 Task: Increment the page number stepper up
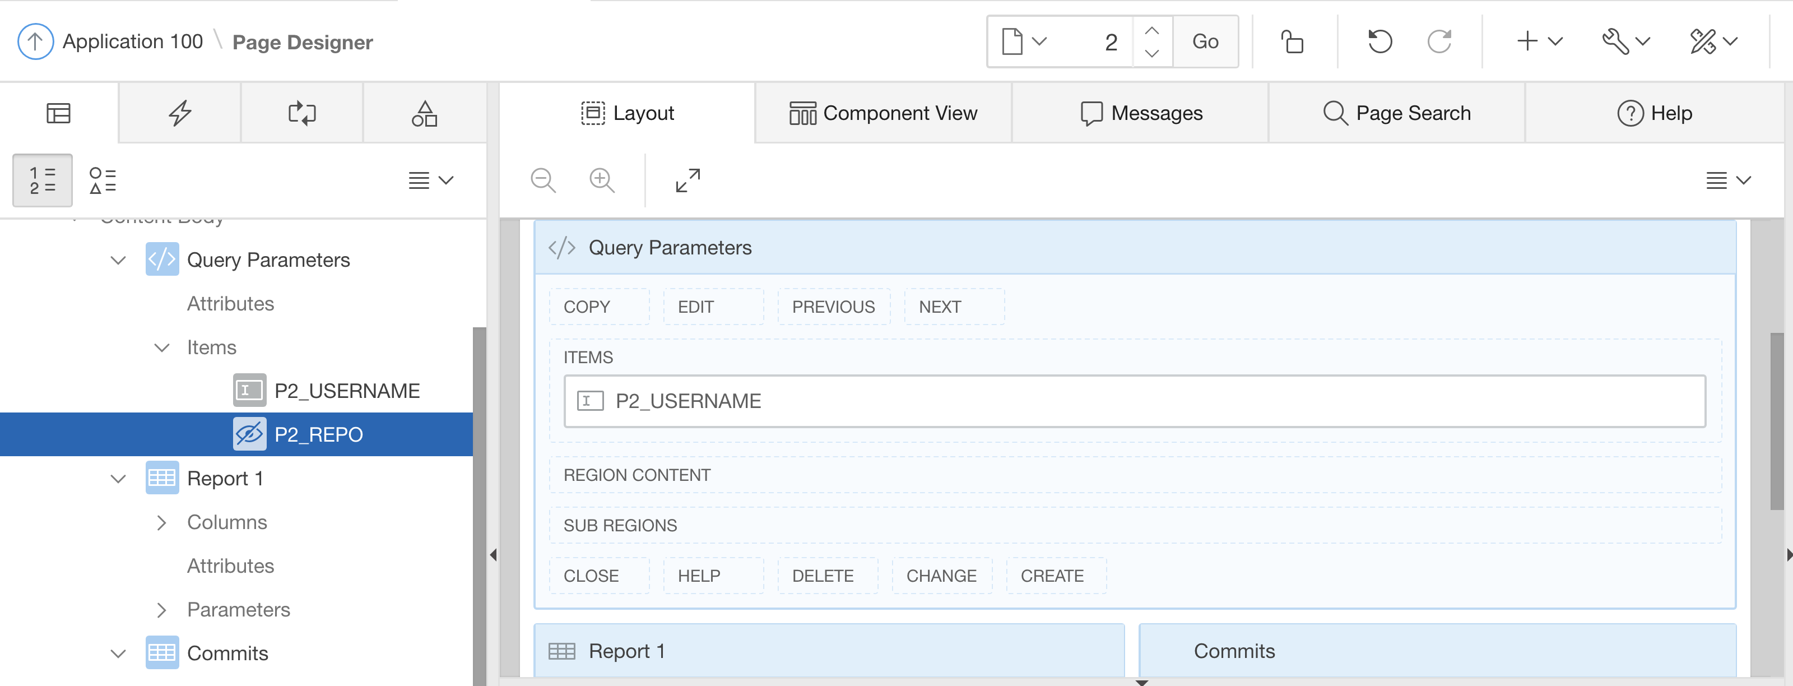[x=1152, y=31]
